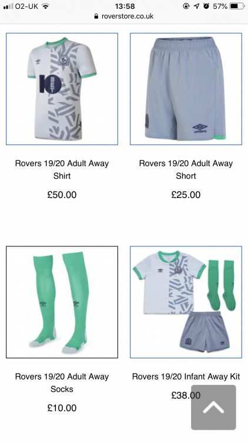Screen dimensions: 248x442
Task: Tap the scroll-to-top chevron button
Action: [213, 407]
